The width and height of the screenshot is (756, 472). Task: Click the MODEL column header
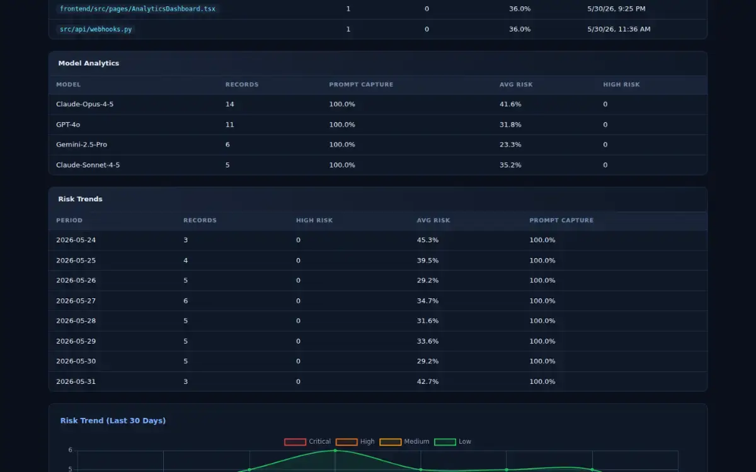pos(68,84)
